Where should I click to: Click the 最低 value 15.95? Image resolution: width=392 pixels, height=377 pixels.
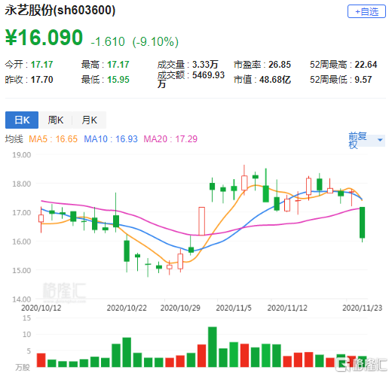(118, 80)
